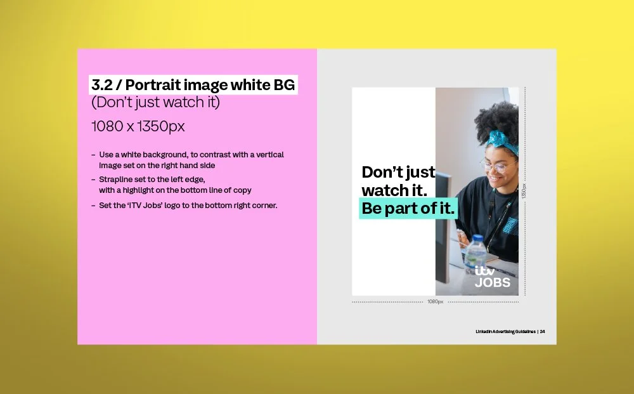This screenshot has height=394, width=634.
Task: Select the highlighted 'Be part of it.' strapline
Action: 408,207
